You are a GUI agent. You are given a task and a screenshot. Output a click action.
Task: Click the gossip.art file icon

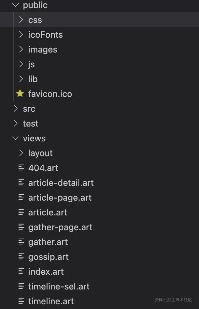(22, 256)
